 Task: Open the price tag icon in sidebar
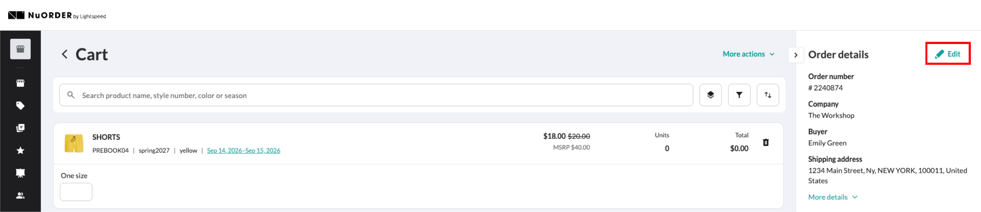click(20, 105)
